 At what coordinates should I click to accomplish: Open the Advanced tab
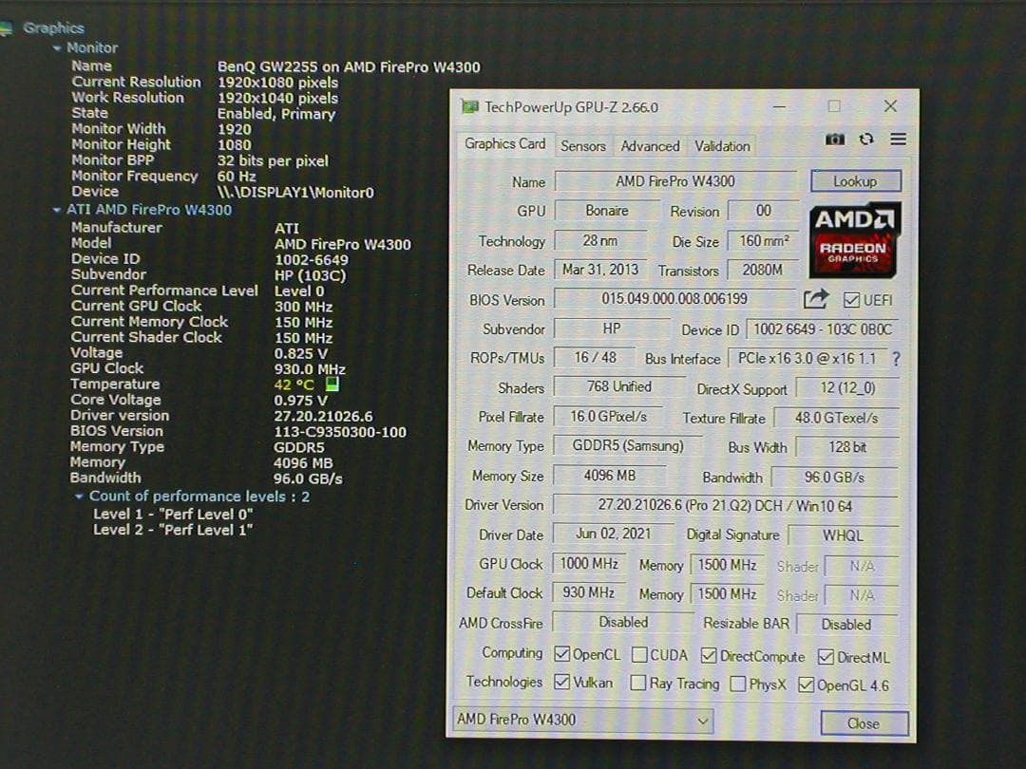click(650, 146)
